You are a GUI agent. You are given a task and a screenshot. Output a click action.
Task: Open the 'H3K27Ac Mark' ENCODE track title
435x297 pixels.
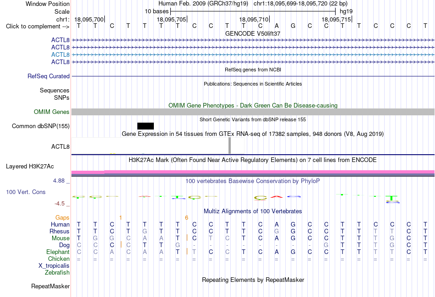[253, 160]
